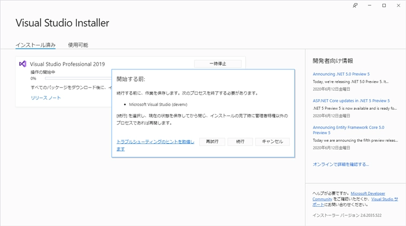
Task: Switch to the 使用可能 tab
Action: click(x=78, y=45)
